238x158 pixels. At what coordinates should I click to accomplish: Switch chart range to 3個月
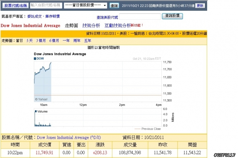coord(41,41)
